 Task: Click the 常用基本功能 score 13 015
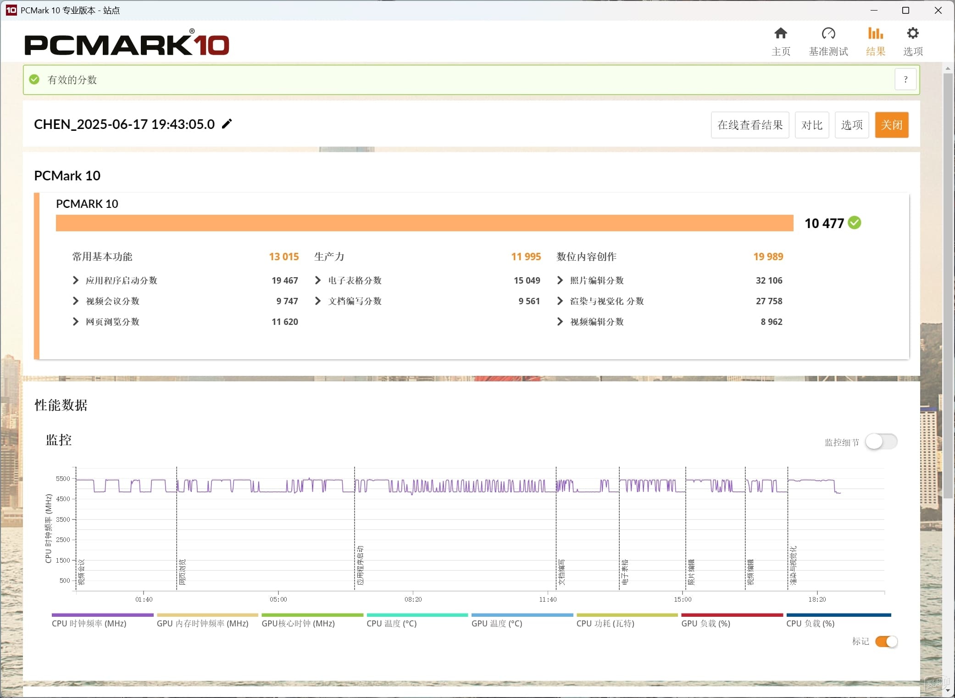[284, 257]
